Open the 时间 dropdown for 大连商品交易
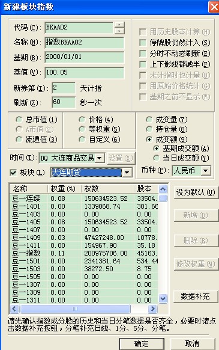 pos(100,158)
